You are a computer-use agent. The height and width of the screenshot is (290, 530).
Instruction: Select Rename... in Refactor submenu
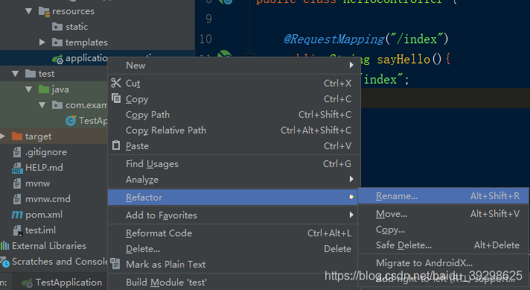coord(443,196)
